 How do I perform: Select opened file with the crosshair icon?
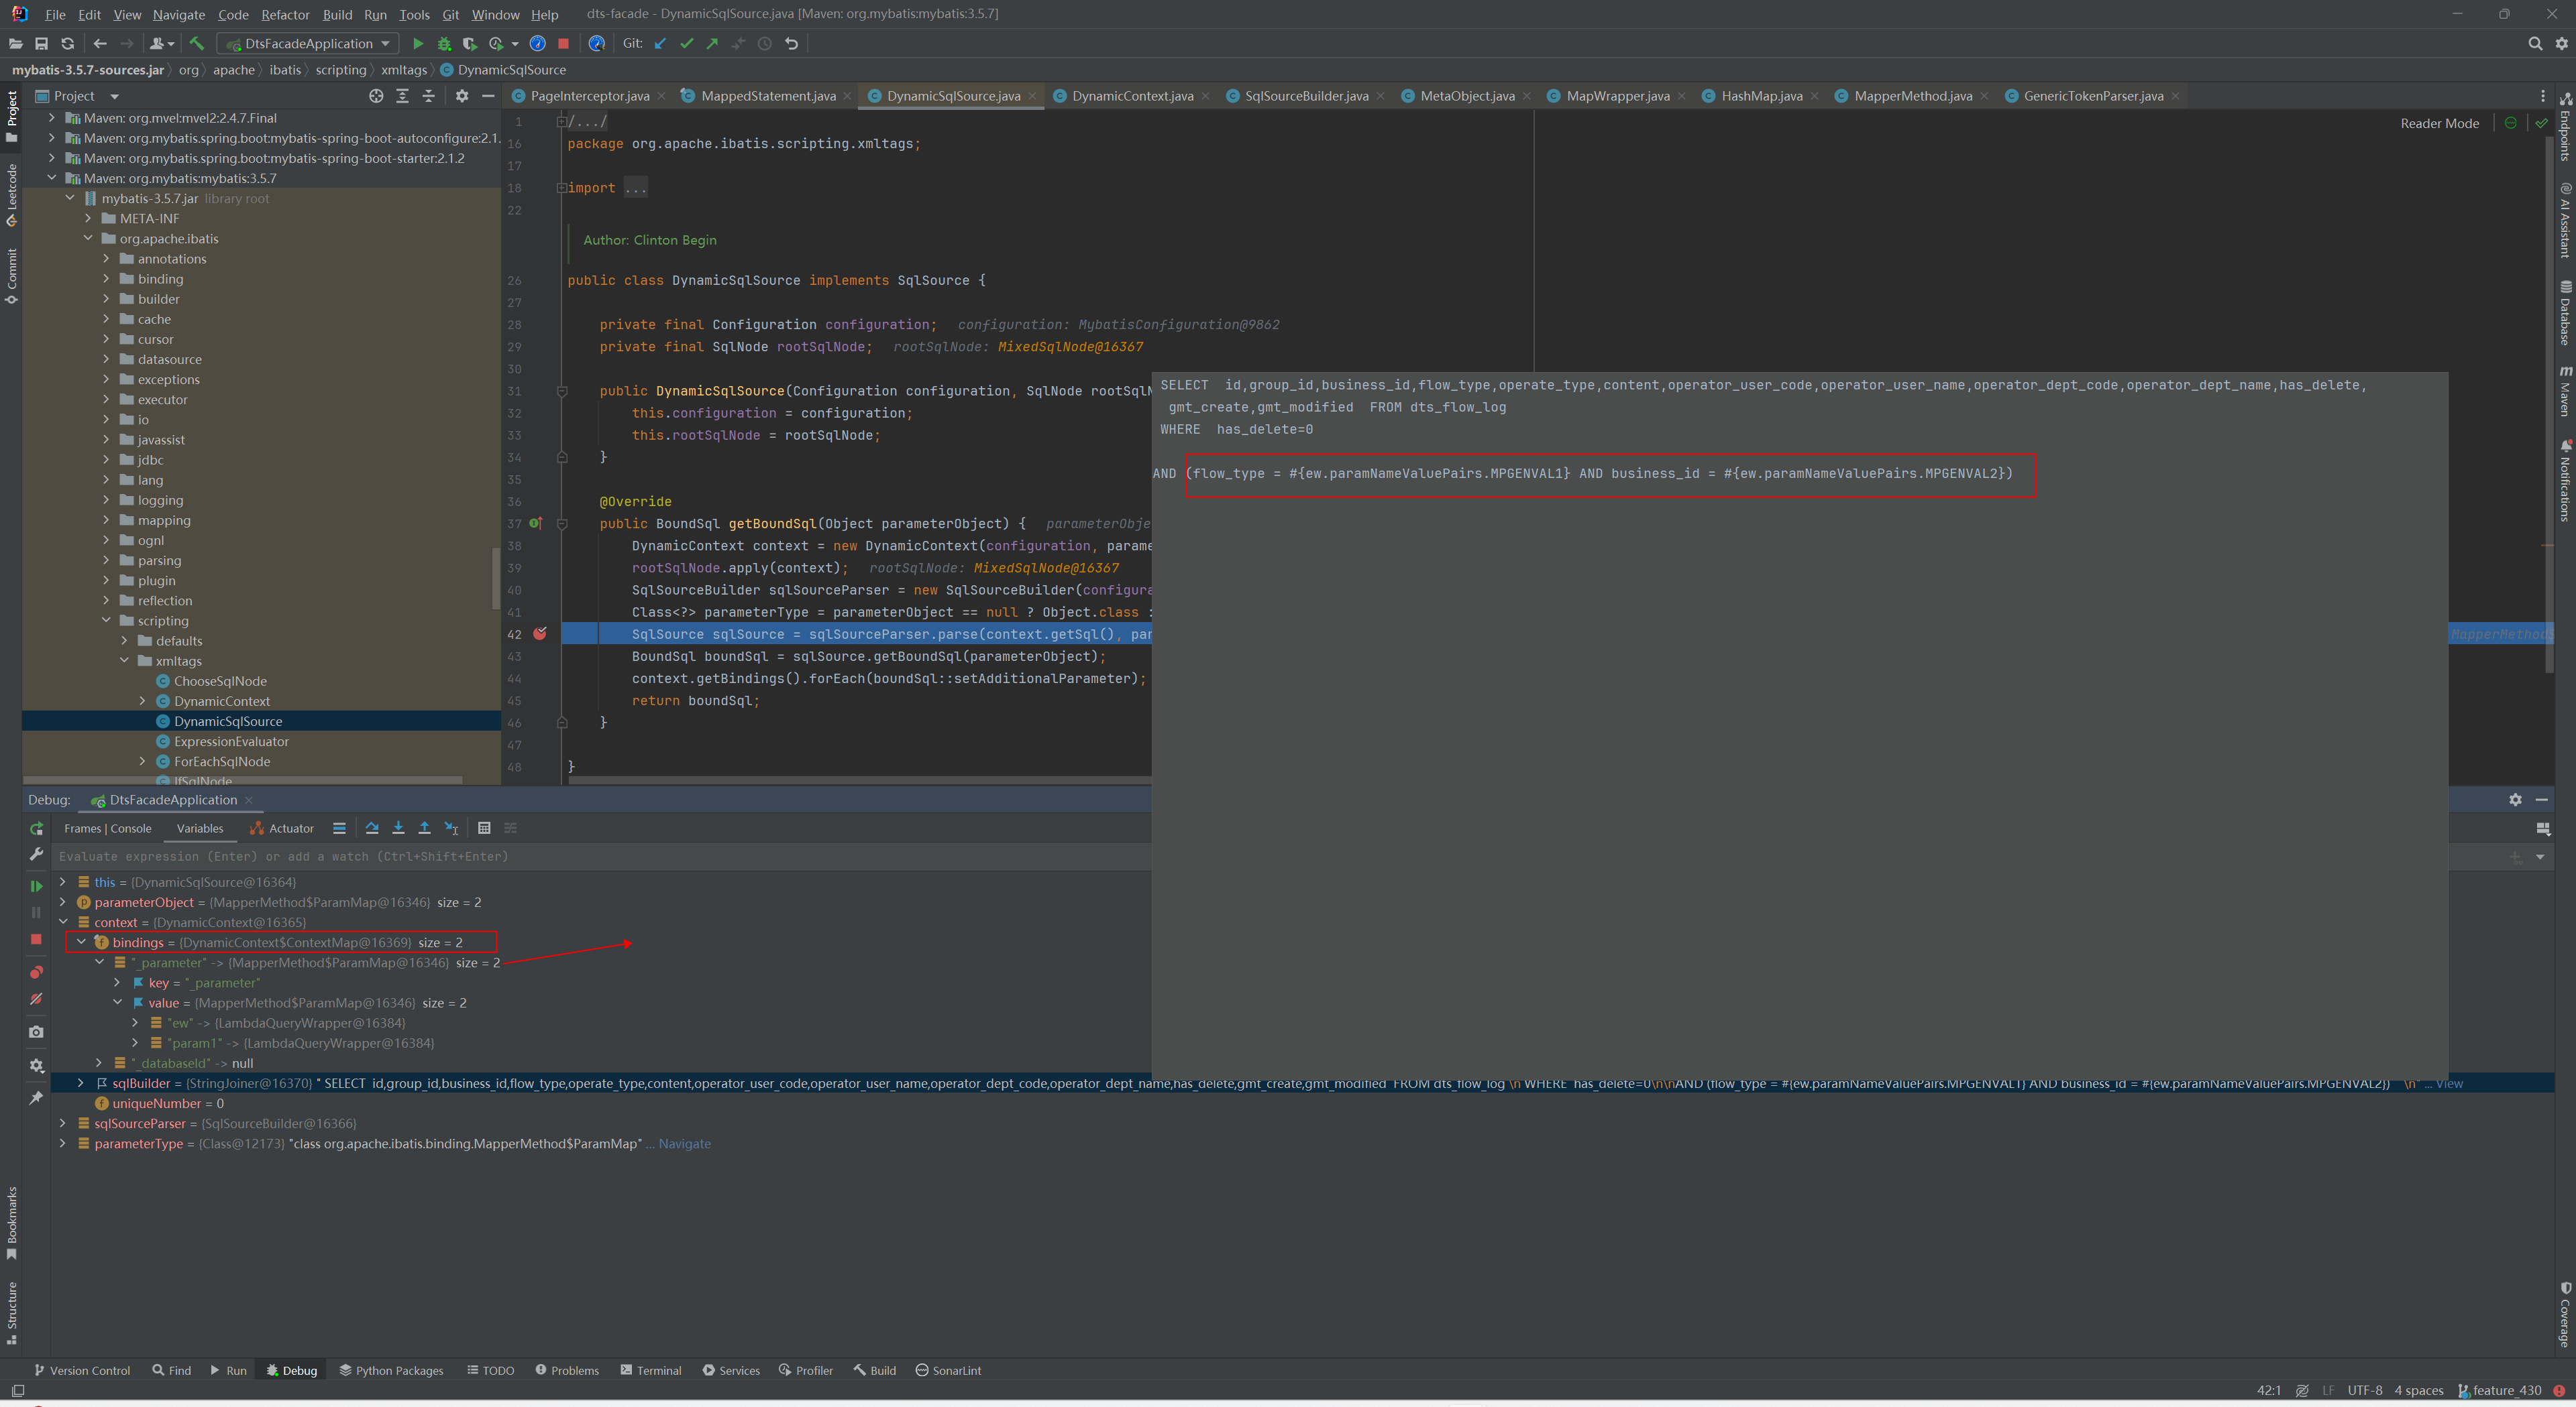pos(376,96)
